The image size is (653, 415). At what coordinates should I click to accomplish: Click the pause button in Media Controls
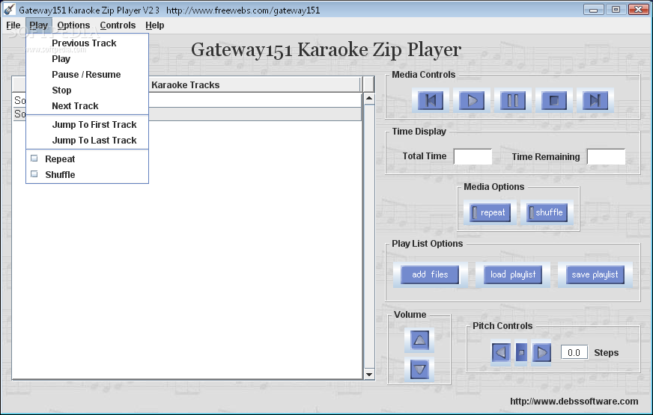[513, 101]
